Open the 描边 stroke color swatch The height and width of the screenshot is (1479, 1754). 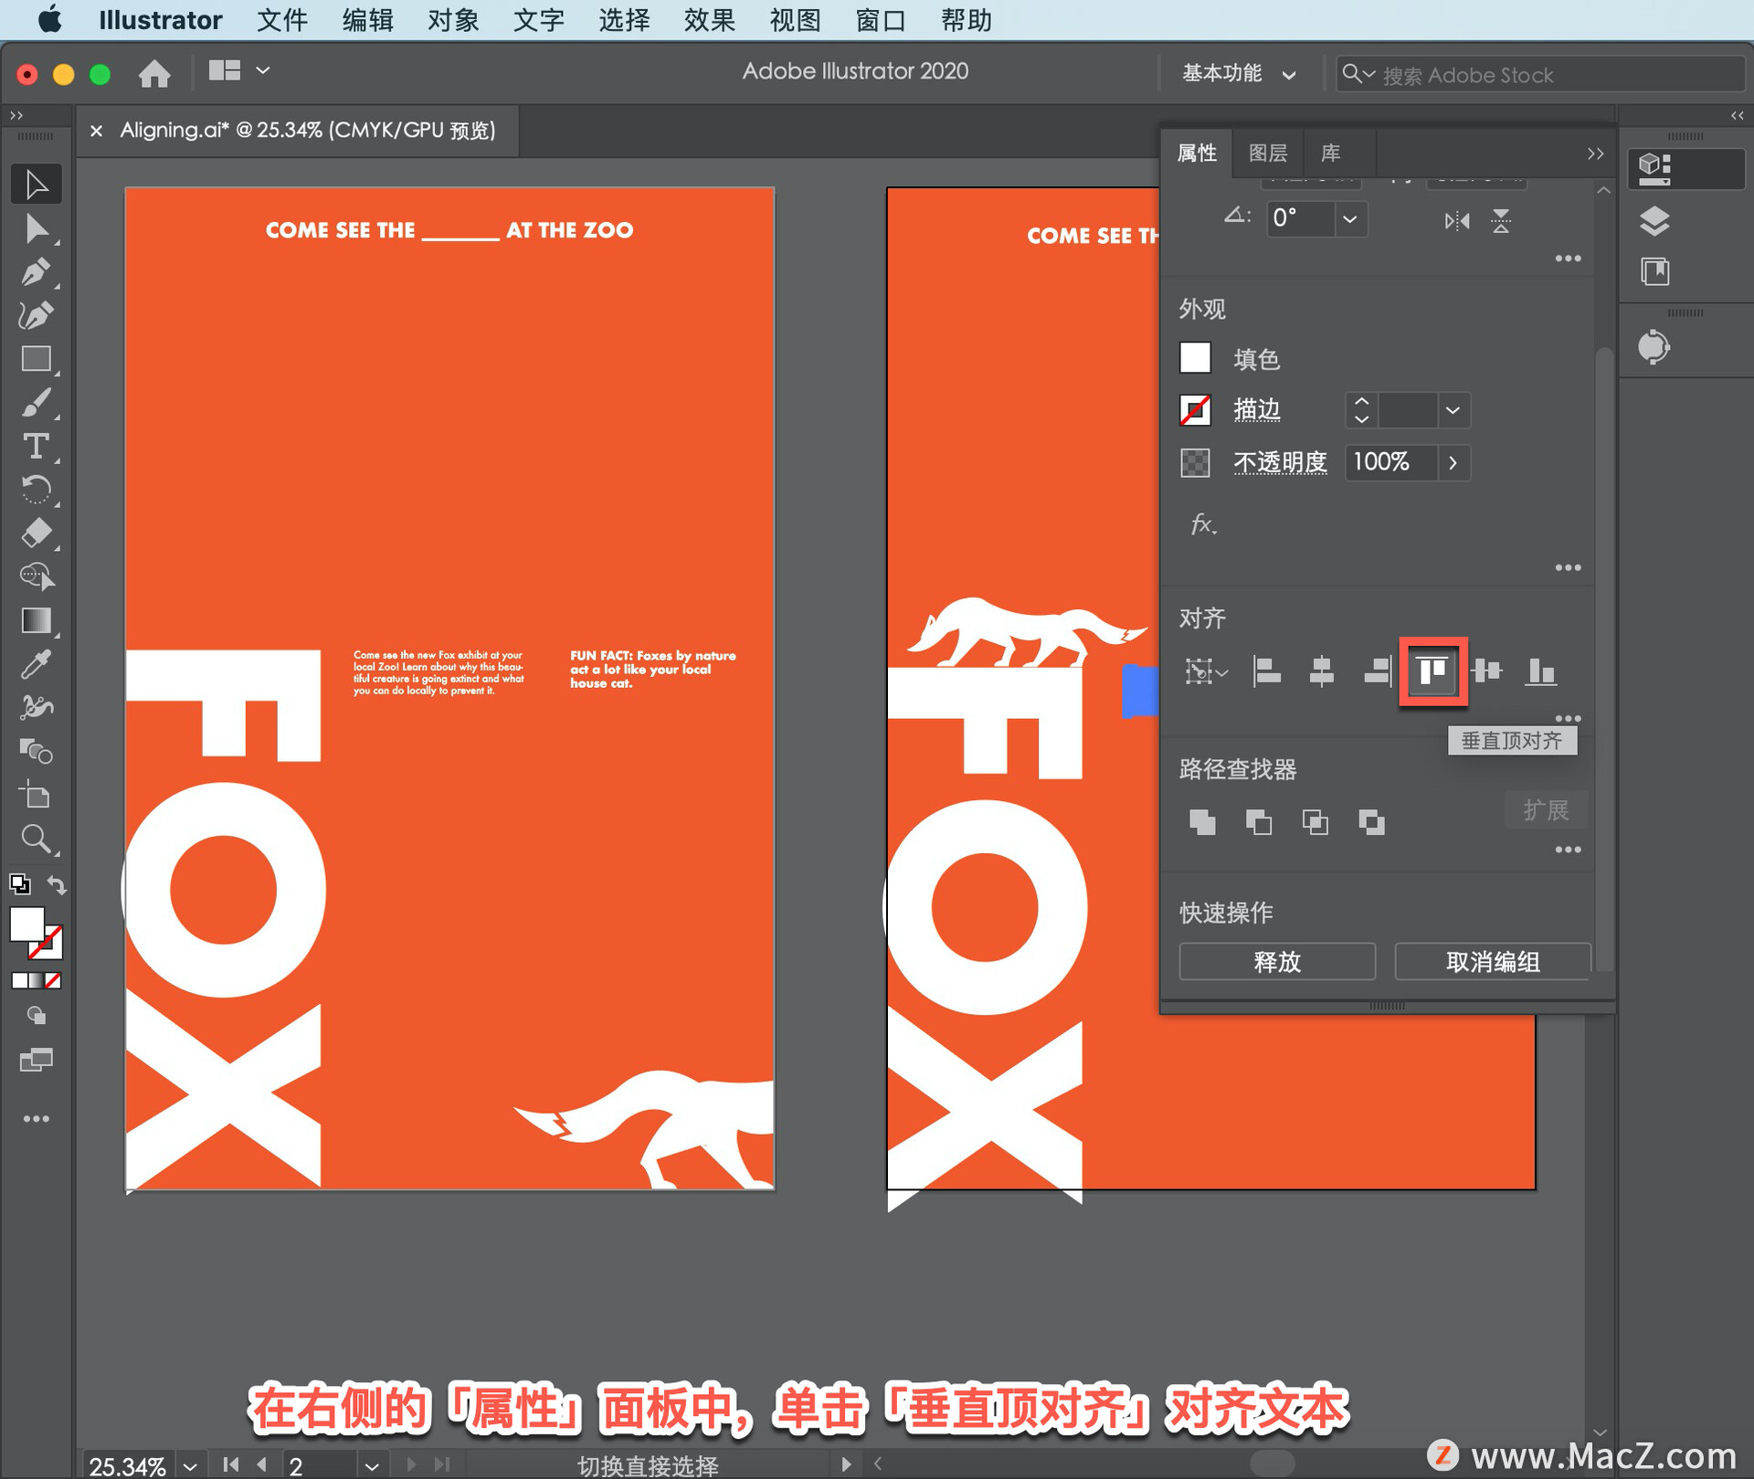[x=1195, y=410]
